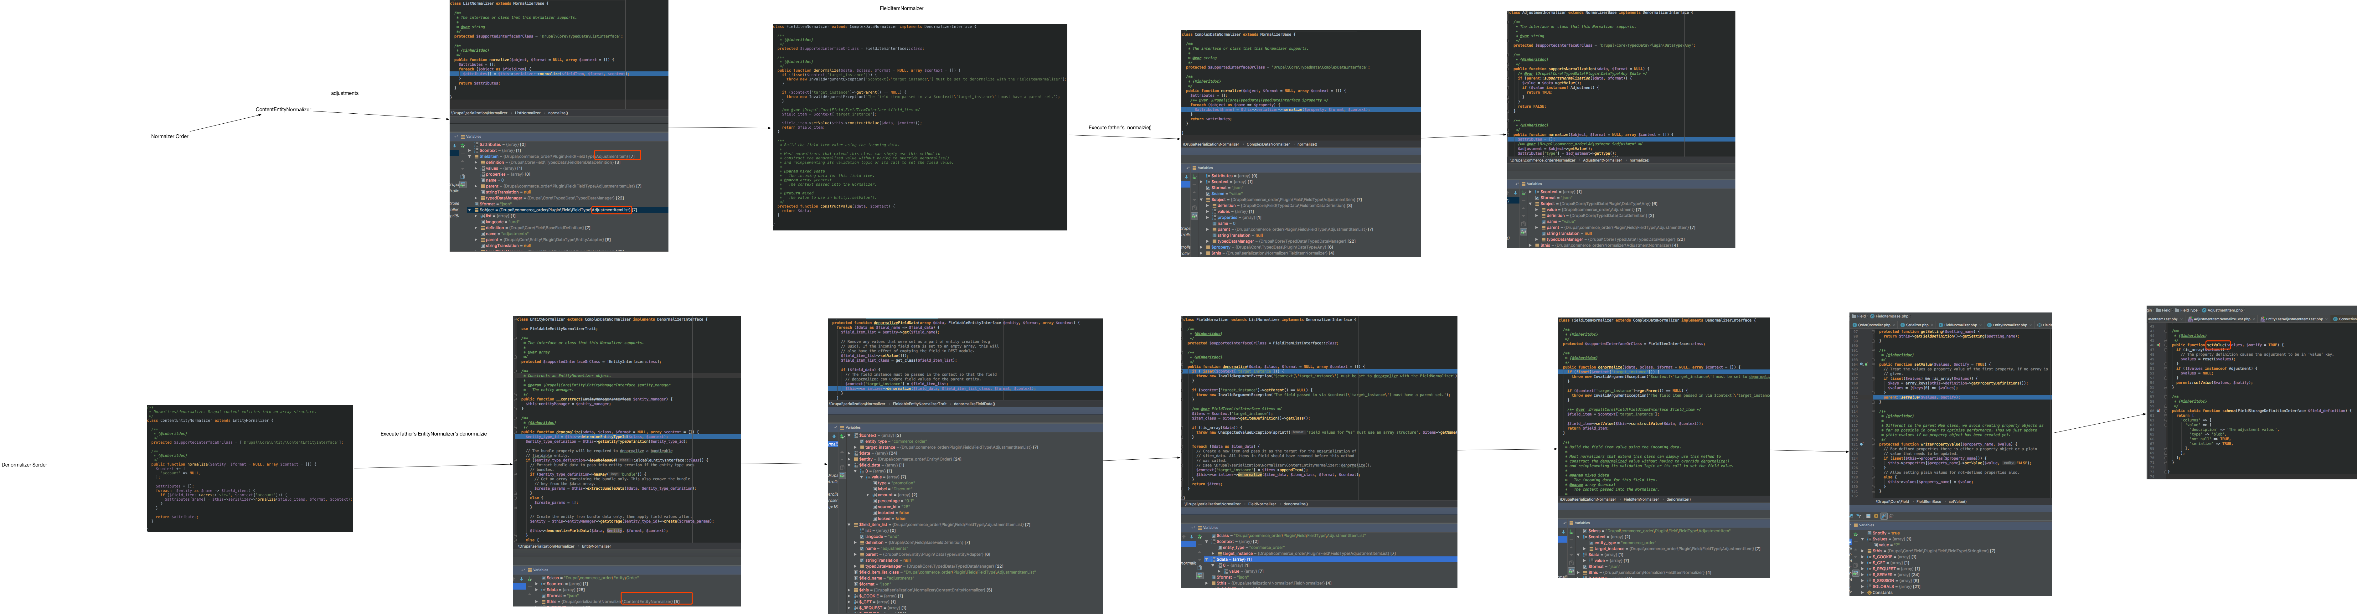The image size is (2357, 614).
Task: Click orange circle icon in FieldItemBase debugger toolbar
Action: tap(1876, 516)
